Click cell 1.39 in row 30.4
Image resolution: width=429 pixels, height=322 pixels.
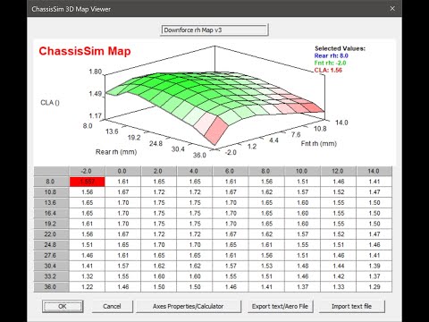[x=374, y=266]
